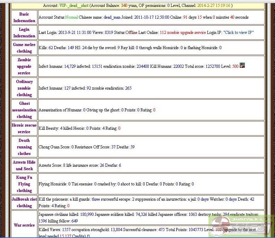Click the Jailbreak riot clothing header

[x=24, y=202]
